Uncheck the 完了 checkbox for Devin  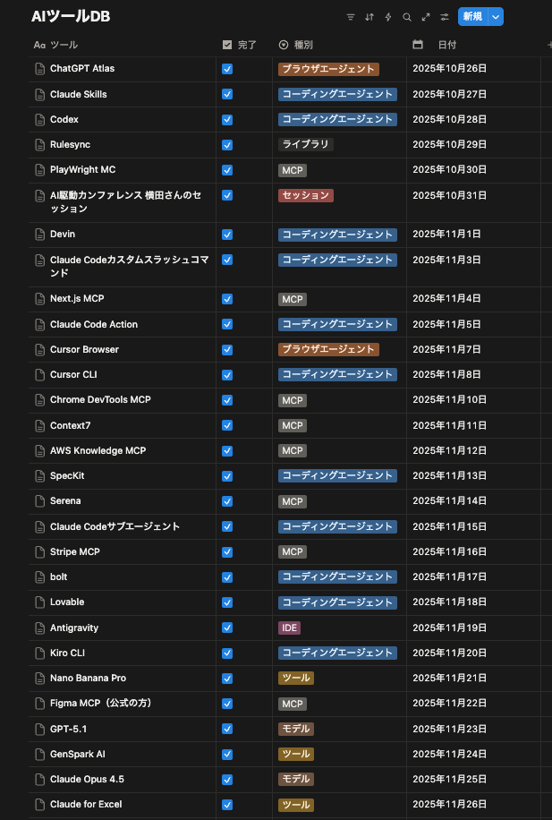pyautogui.click(x=226, y=235)
